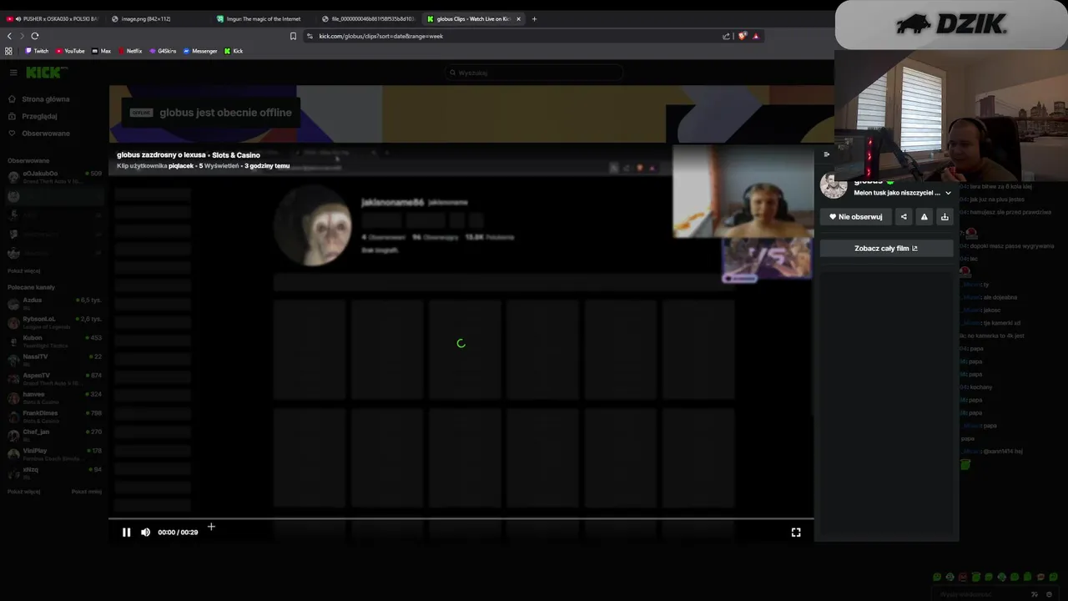Open Obserwowane in the sidebar
The height and width of the screenshot is (601, 1068).
[x=46, y=133]
